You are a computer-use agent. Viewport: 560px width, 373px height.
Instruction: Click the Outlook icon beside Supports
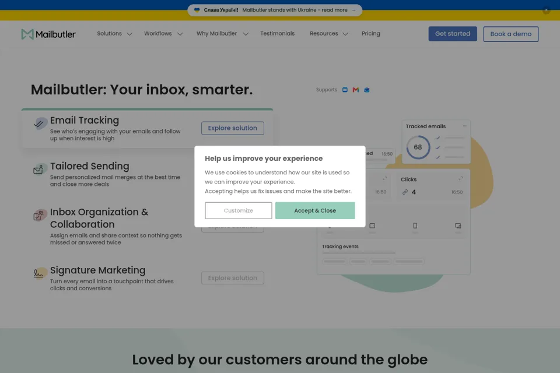pyautogui.click(x=366, y=90)
